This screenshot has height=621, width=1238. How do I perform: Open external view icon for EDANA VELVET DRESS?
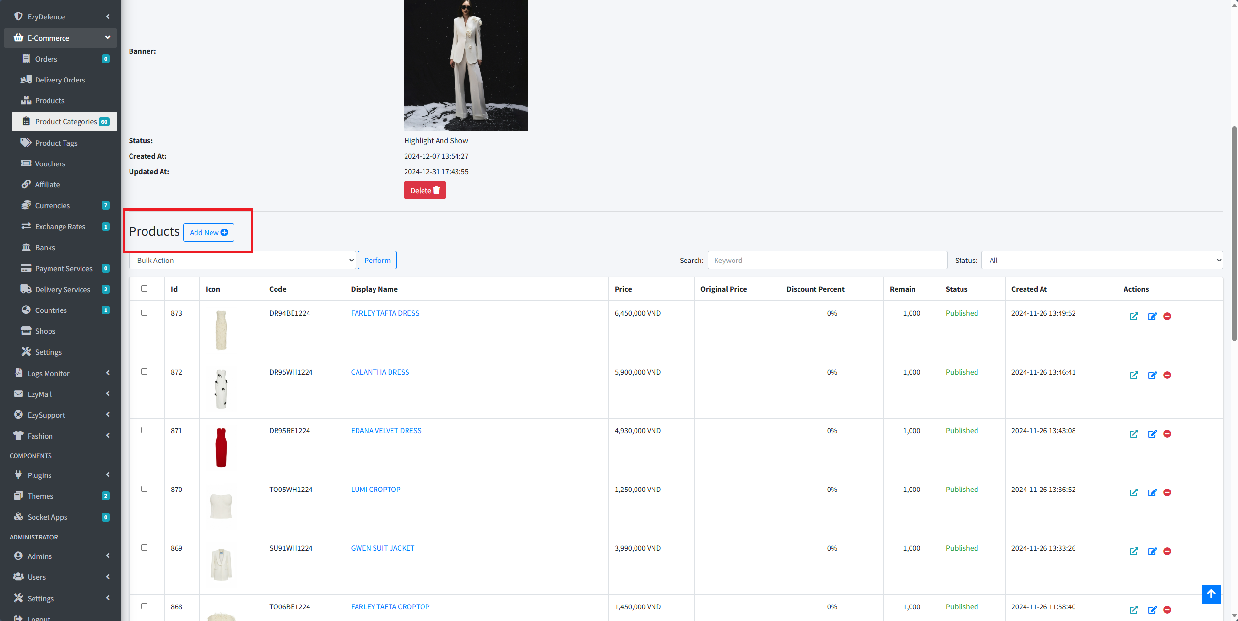[x=1134, y=434]
